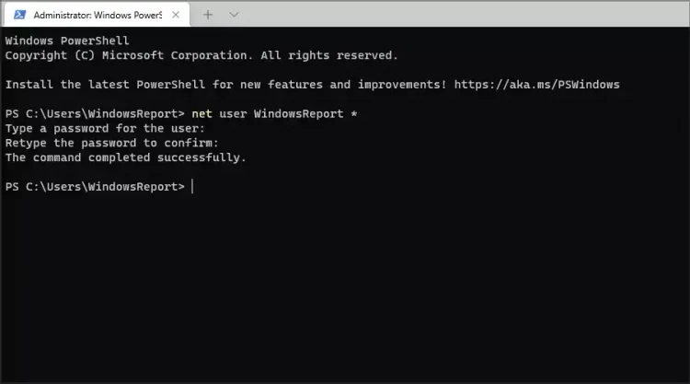Expand the new tab profile dropdown chevron
This screenshot has height=384, width=690.
234,15
